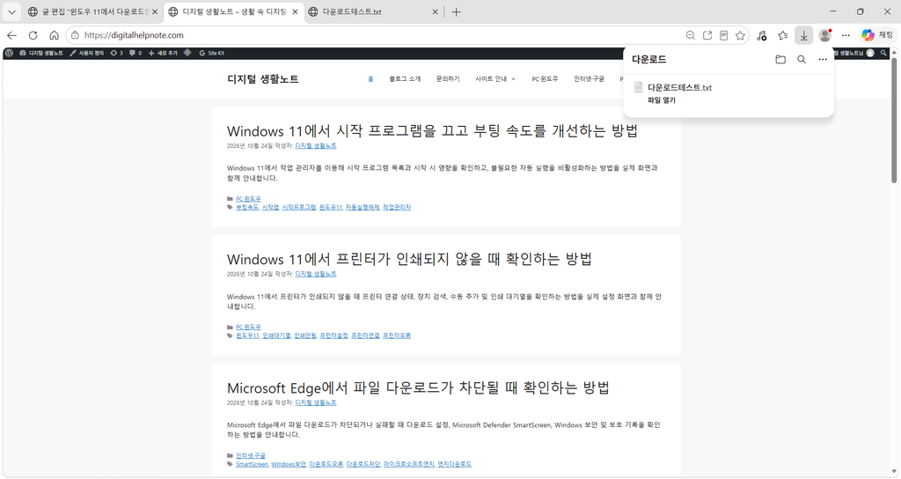The height and width of the screenshot is (479, 901).
Task: Reload the current page
Action: click(33, 35)
